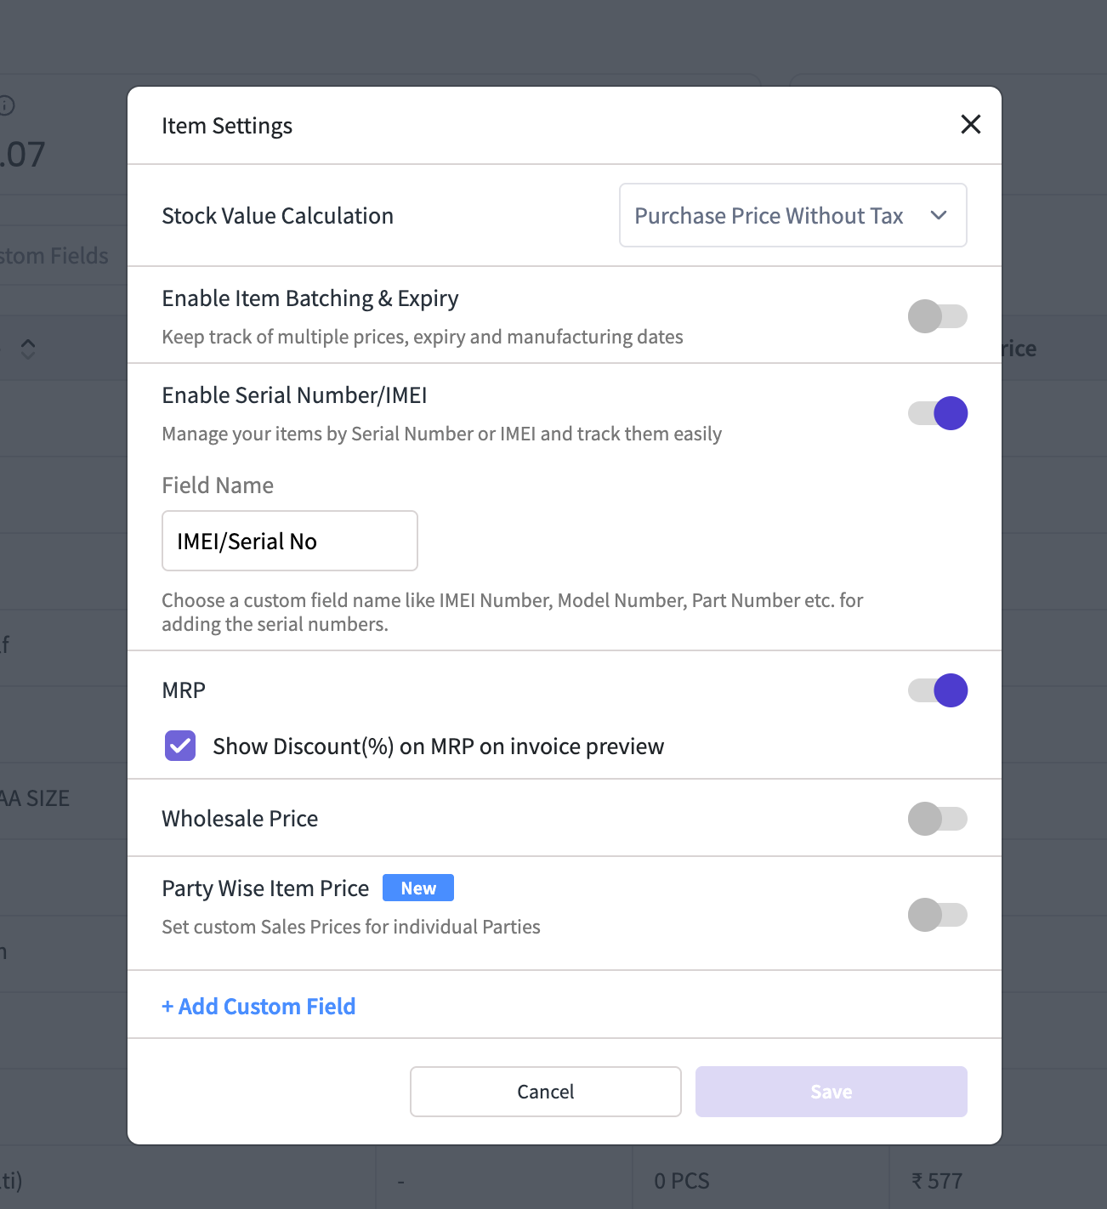Turn on Party Wise Item Price toggle

pyautogui.click(x=937, y=916)
